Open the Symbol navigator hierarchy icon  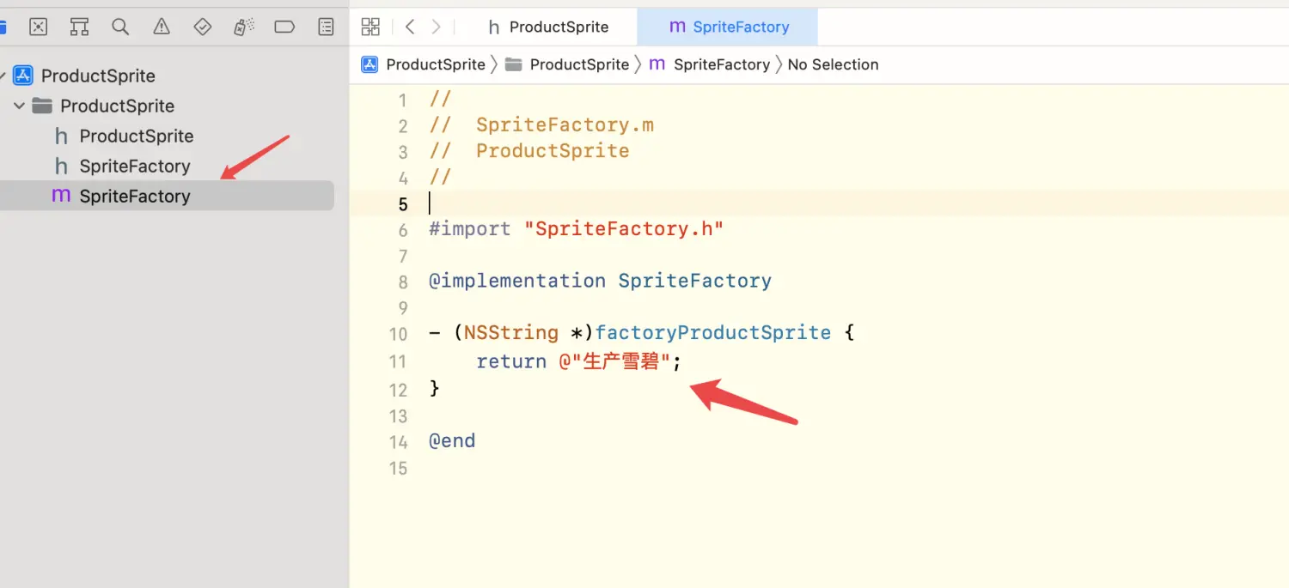click(x=79, y=27)
